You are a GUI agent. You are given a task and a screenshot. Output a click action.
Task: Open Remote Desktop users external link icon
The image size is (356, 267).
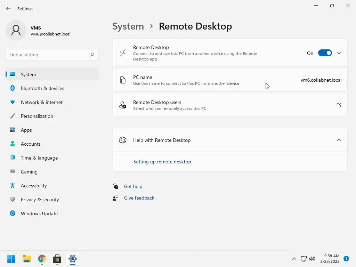tap(339, 105)
